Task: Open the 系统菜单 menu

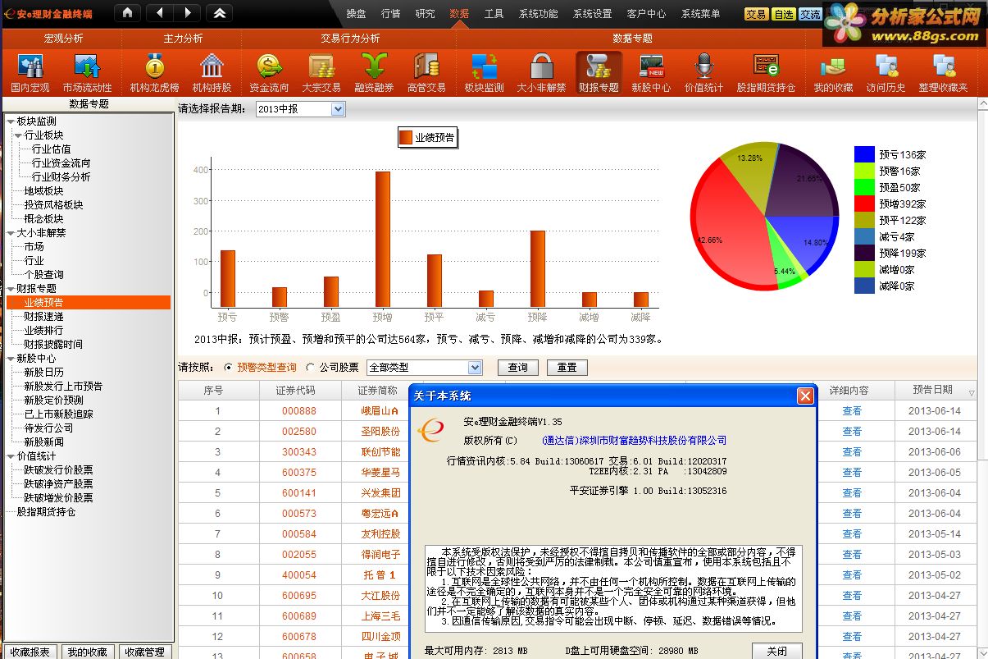Action: tap(701, 13)
